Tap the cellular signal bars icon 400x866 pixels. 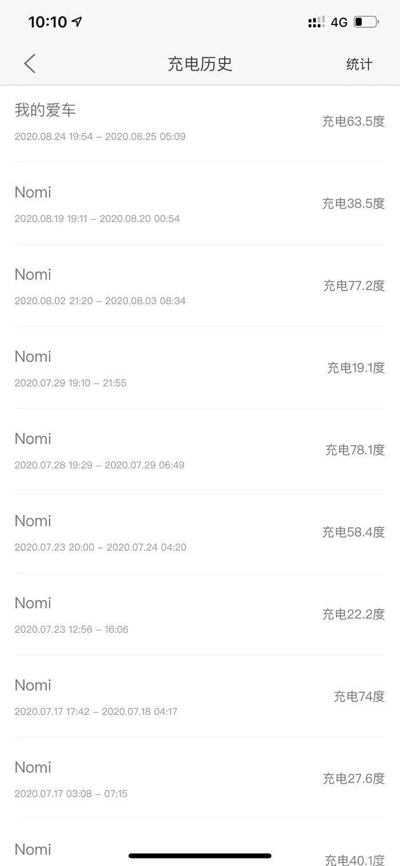(316, 22)
